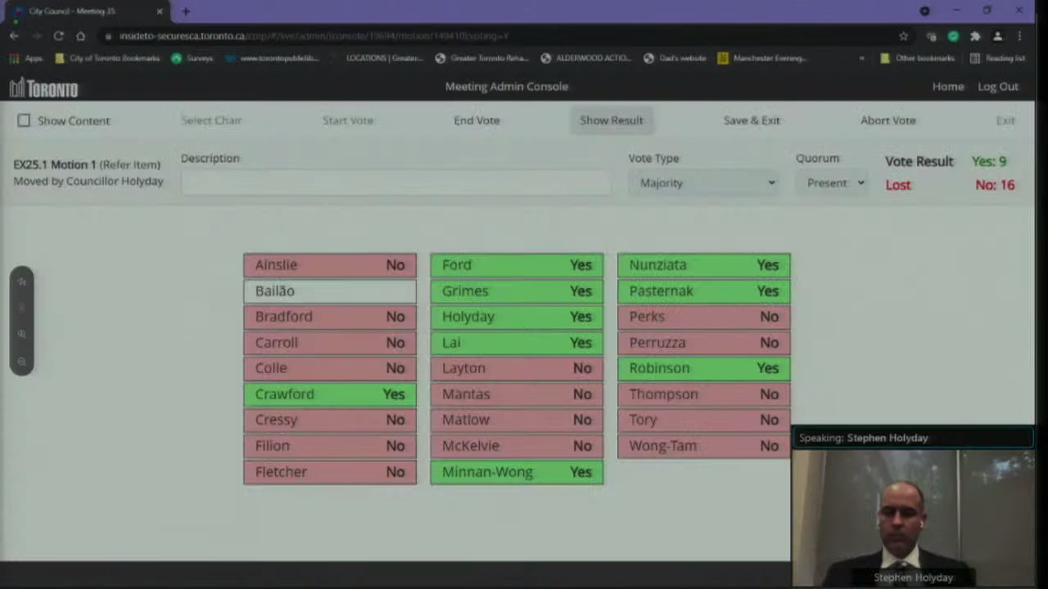Click the zoom-out magnifier on floating toolbar
Image resolution: width=1048 pixels, height=589 pixels.
pyautogui.click(x=22, y=361)
